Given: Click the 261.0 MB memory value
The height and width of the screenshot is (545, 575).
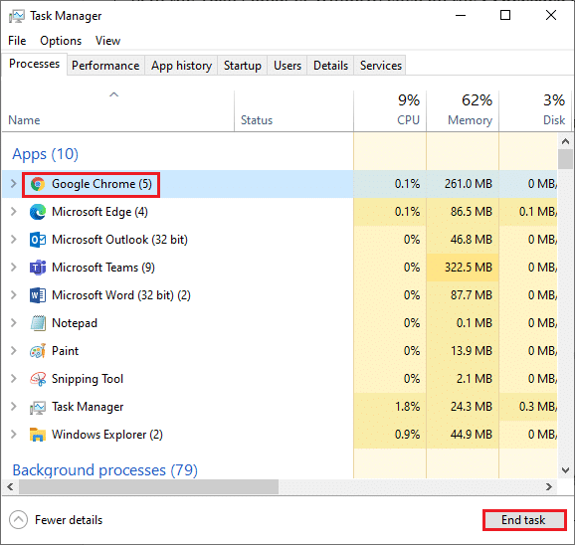Looking at the screenshot, I should pyautogui.click(x=469, y=184).
